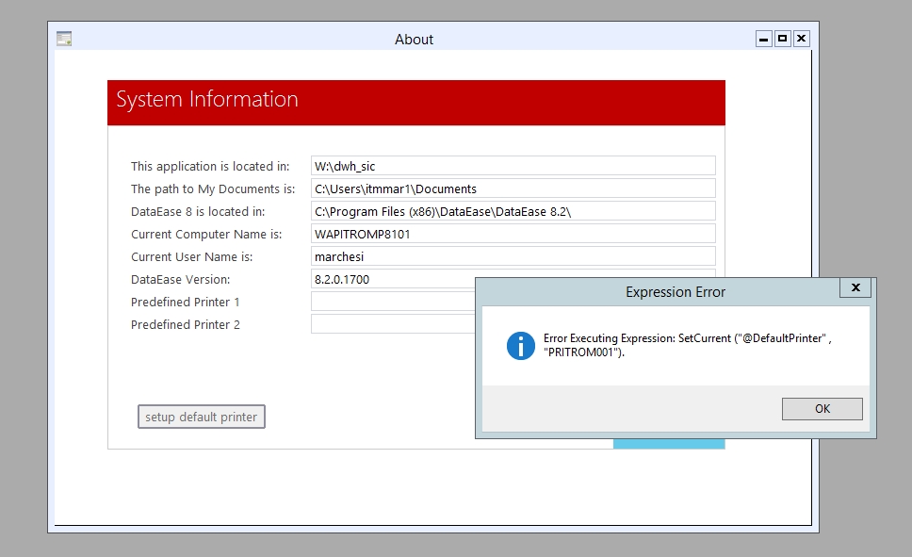Viewport: 912px width, 557px height.
Task: Click the light blue button below the dialog
Action: pos(669,444)
